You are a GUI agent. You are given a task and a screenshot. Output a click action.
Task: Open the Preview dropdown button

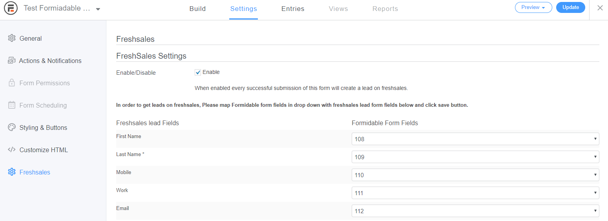pos(533,7)
